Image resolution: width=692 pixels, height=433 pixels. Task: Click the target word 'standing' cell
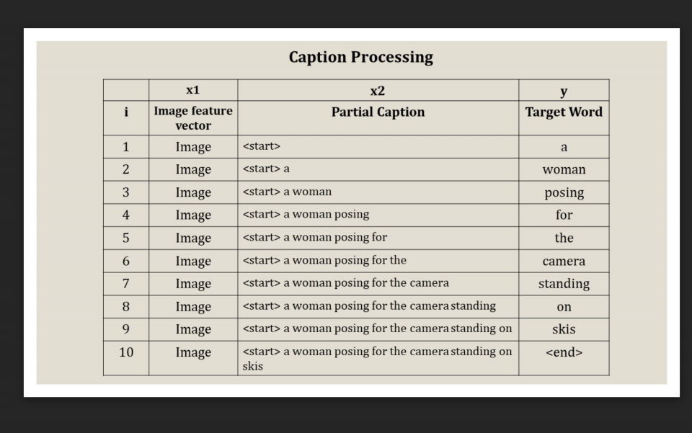pyautogui.click(x=564, y=284)
